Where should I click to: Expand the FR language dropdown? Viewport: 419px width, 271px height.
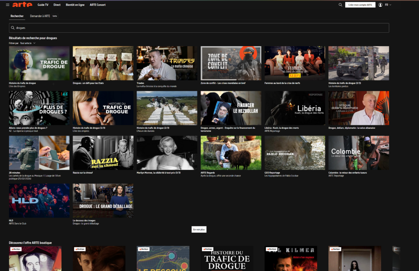[388, 5]
